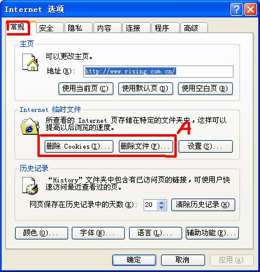Click the home page address field
The image size is (260, 272).
[158, 71]
